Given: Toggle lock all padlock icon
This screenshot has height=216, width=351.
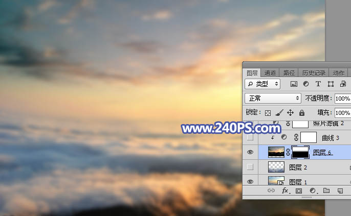Looking at the screenshot, I should pos(302,112).
